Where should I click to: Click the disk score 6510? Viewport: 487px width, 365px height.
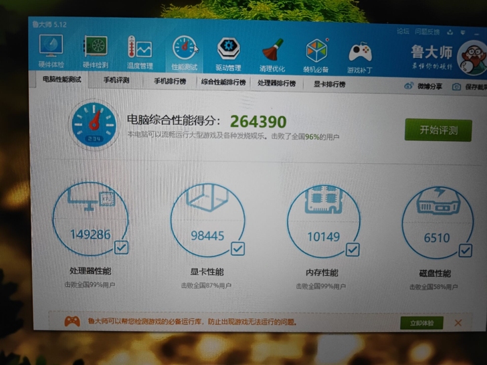(x=437, y=238)
